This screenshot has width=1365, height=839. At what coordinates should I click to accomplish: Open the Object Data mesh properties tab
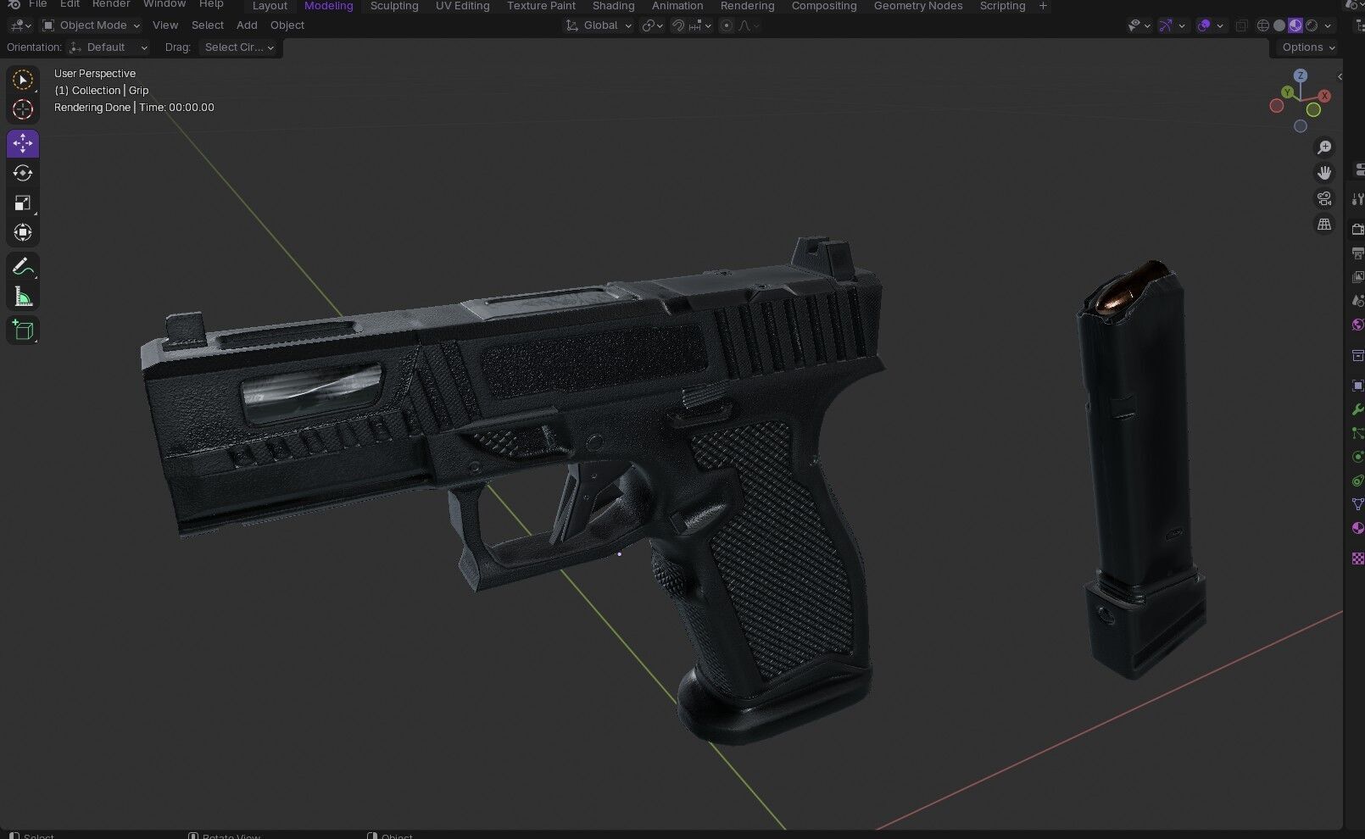click(1357, 504)
